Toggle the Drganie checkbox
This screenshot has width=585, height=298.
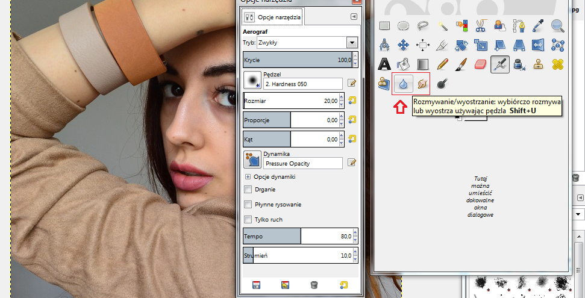coord(248,190)
